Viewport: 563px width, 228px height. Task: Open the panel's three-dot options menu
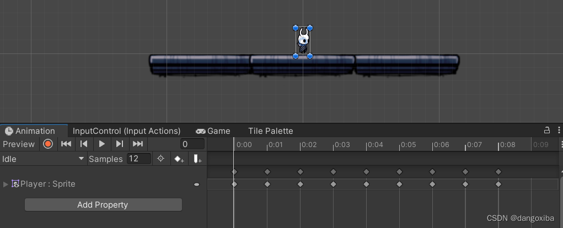click(559, 130)
